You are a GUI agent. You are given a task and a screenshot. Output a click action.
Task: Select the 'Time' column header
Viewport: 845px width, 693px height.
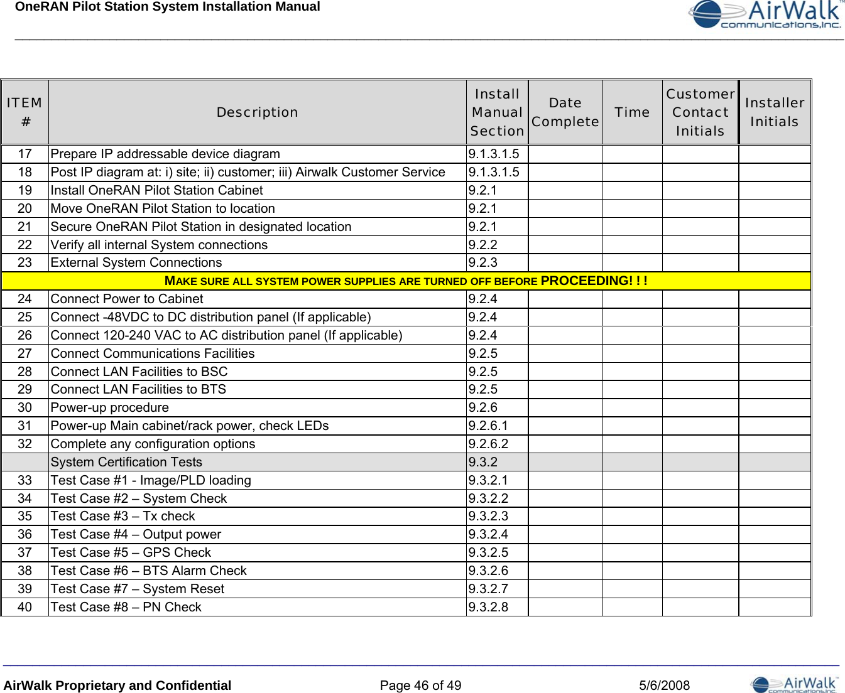coord(632,112)
